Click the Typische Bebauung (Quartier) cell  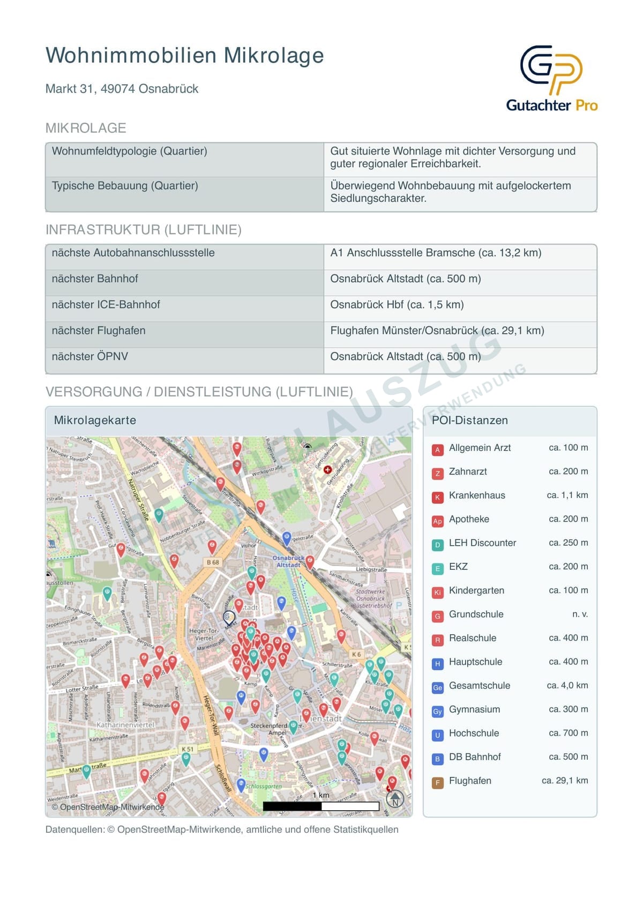pos(185,194)
